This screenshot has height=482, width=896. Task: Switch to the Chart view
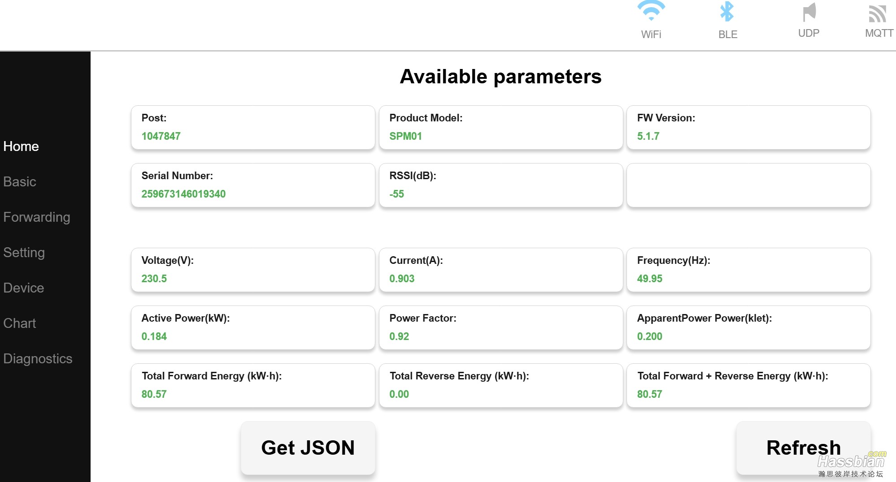(20, 323)
